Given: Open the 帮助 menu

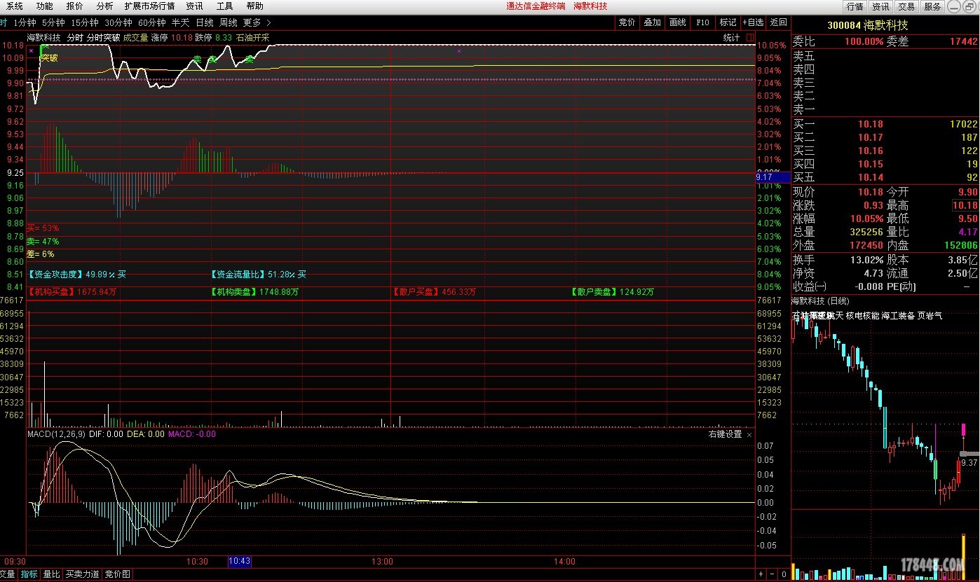Looking at the screenshot, I should (254, 6).
